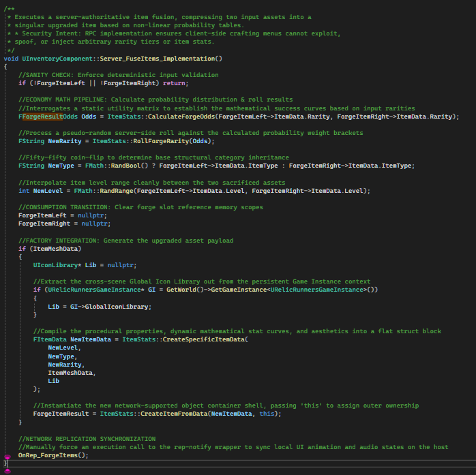The width and height of the screenshot is (476, 475).
Task: Click the //Process a pseudo-random comment
Action: pos(191,133)
